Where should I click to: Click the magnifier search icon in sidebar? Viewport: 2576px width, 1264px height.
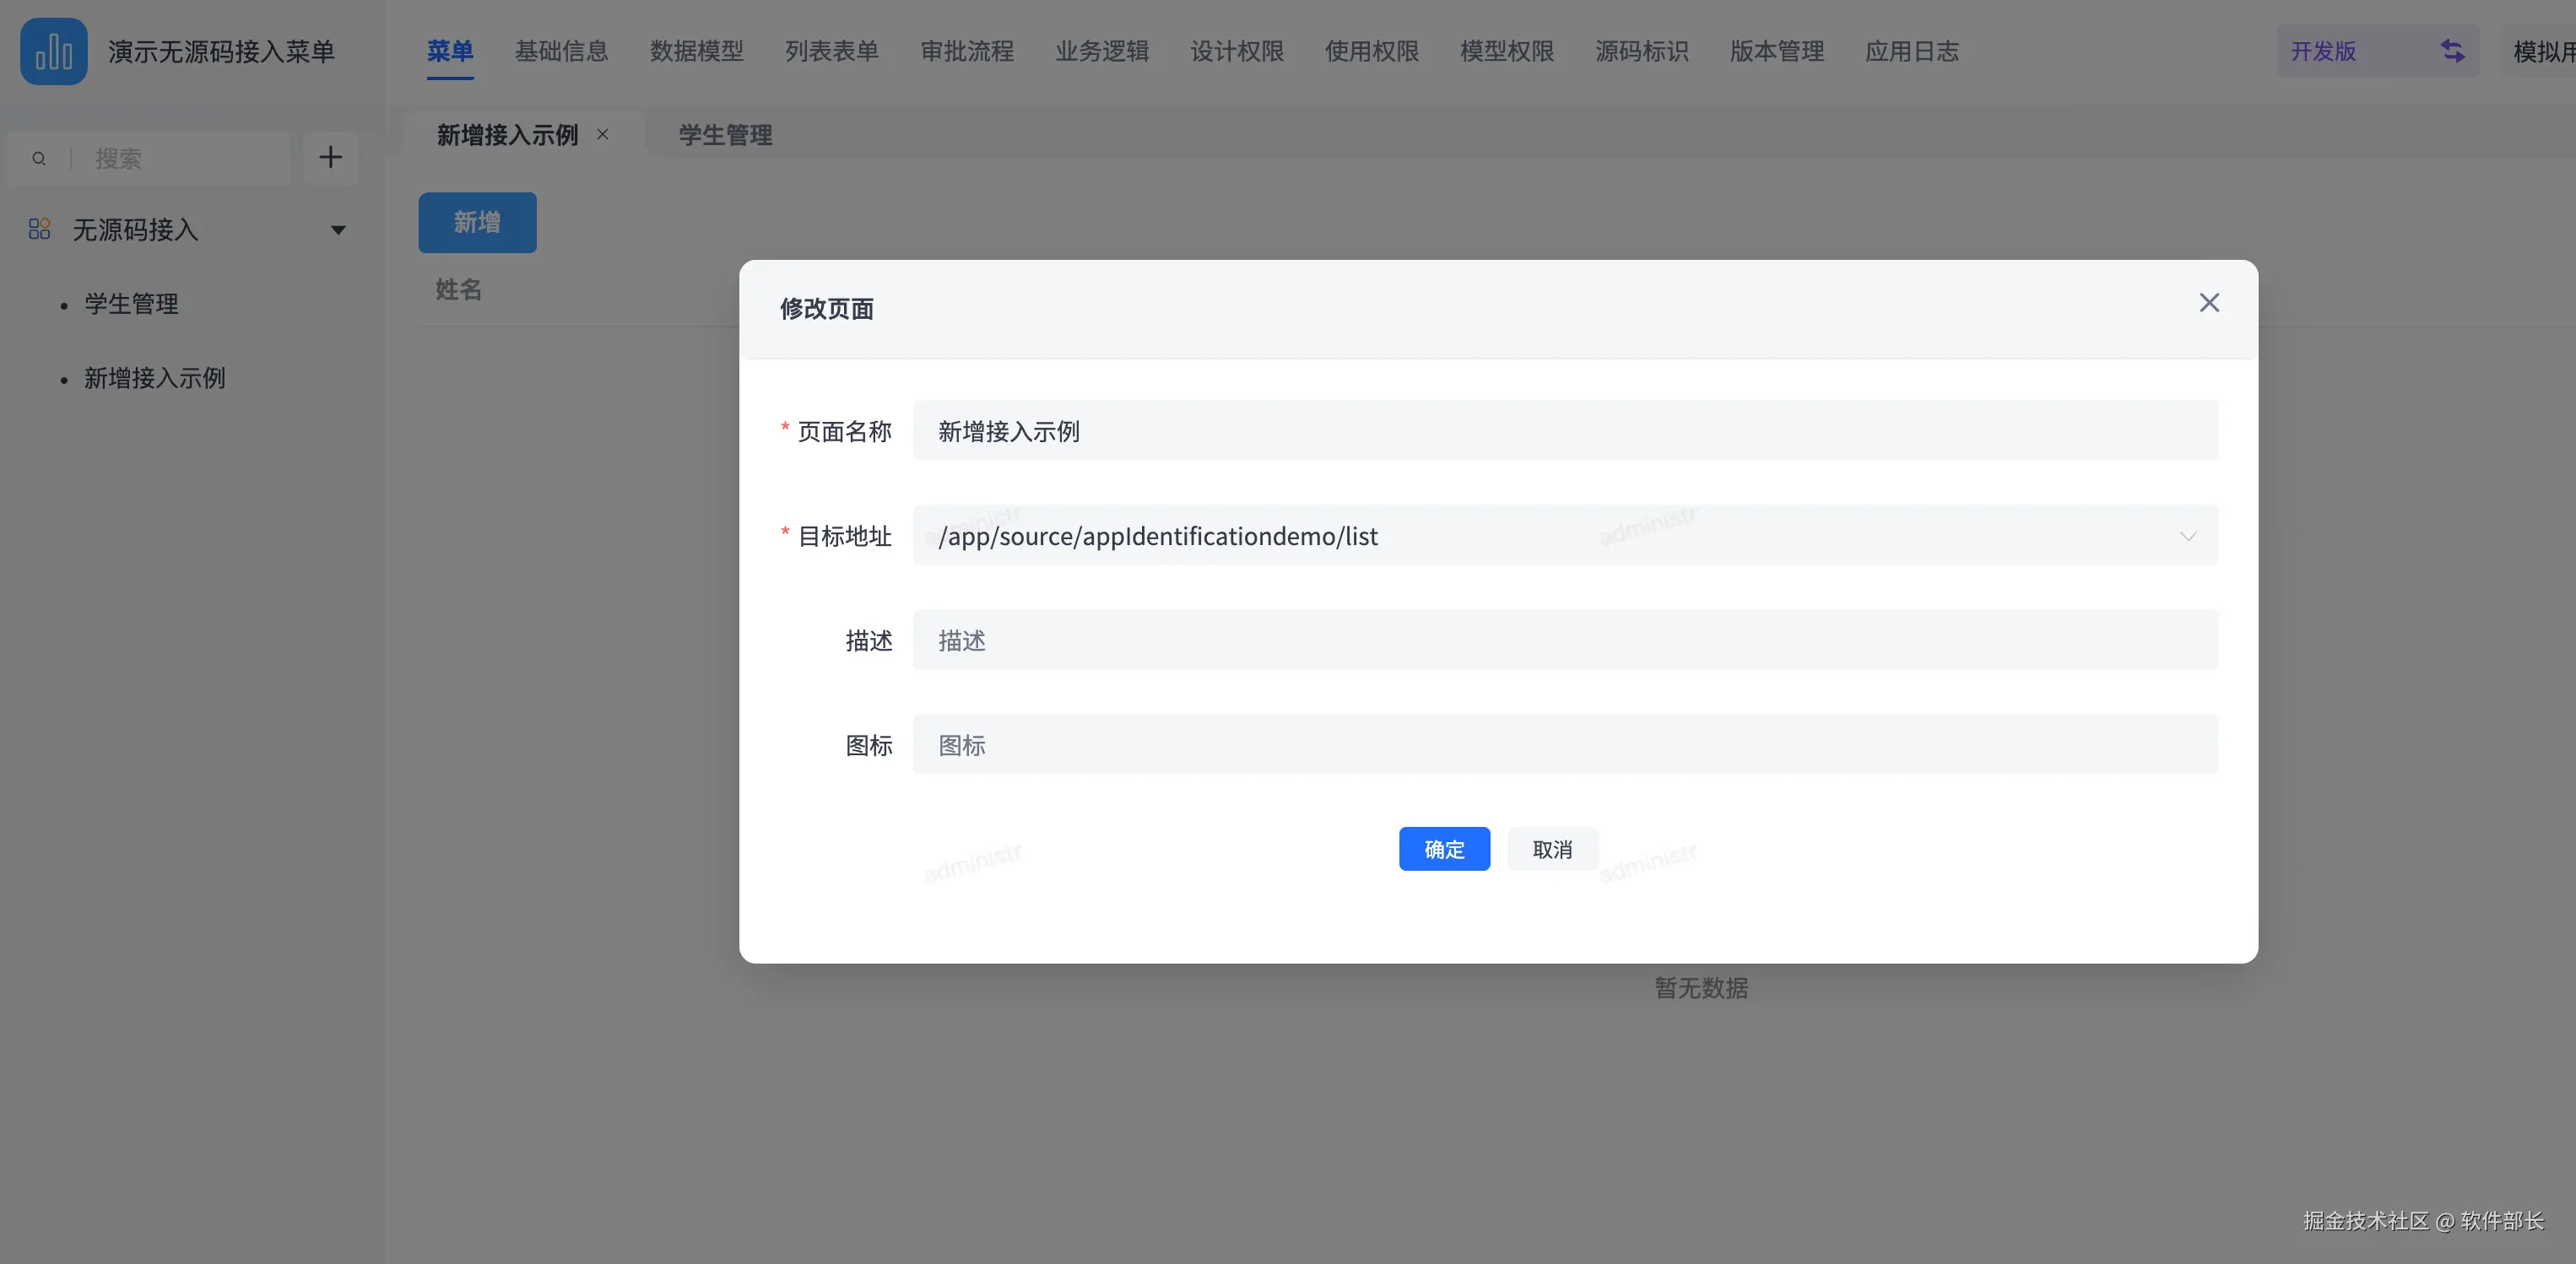[39, 158]
